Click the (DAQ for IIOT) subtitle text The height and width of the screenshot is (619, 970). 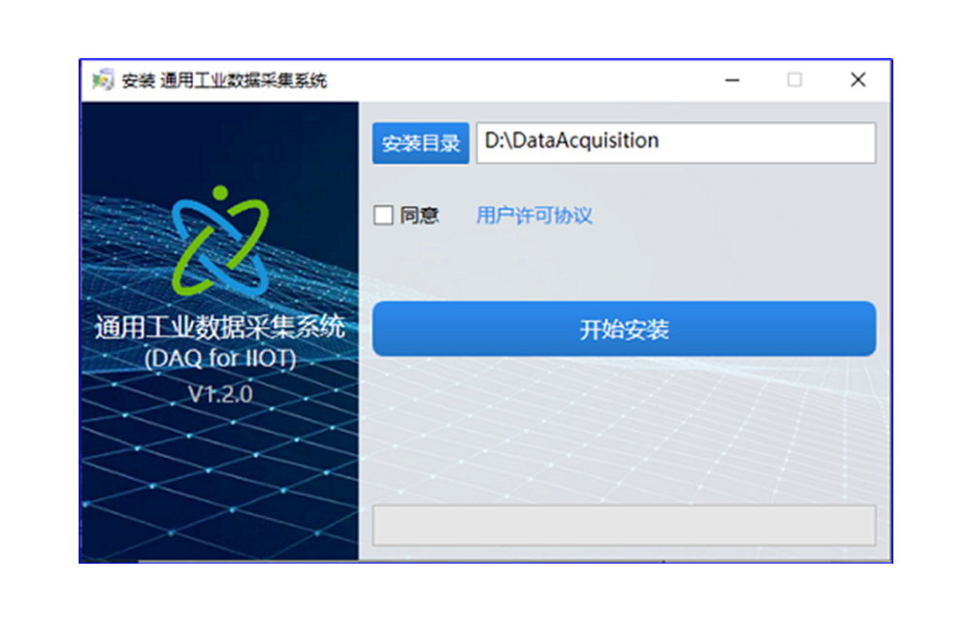[x=221, y=358]
